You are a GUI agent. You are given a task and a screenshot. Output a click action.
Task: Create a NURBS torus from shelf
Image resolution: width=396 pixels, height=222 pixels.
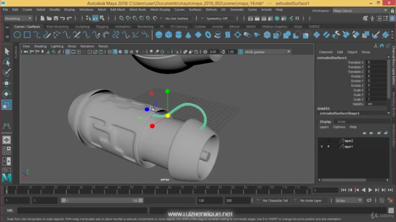[208, 35]
